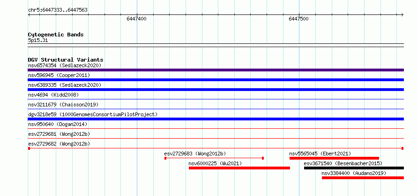Click the nsv6574354 (Sedlazeck2020) label
Image resolution: width=417 pixels, height=196 pixels.
pyautogui.click(x=65, y=65)
